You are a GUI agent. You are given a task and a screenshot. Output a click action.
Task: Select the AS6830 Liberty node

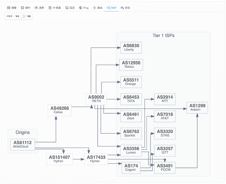[131, 47]
